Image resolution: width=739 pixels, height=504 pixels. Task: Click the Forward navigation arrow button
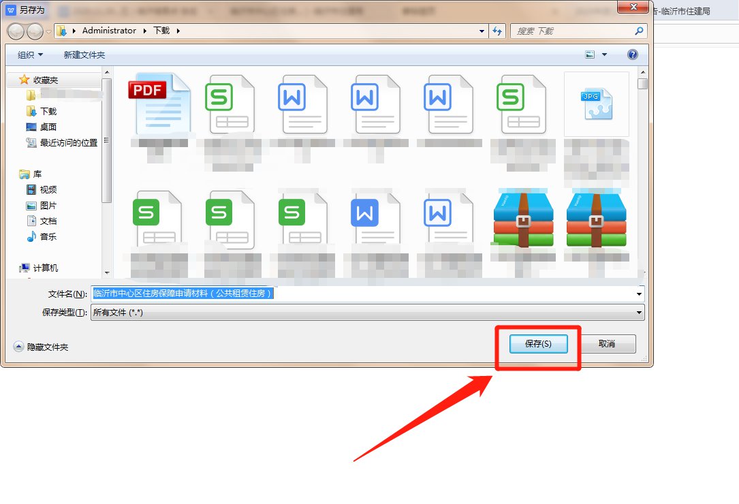(x=35, y=31)
